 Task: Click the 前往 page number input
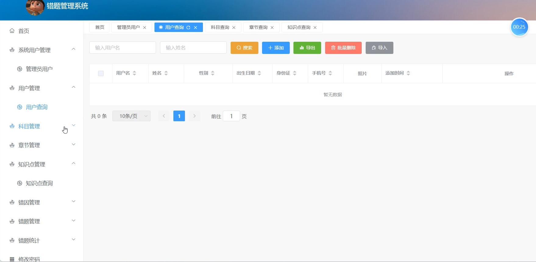click(x=231, y=116)
